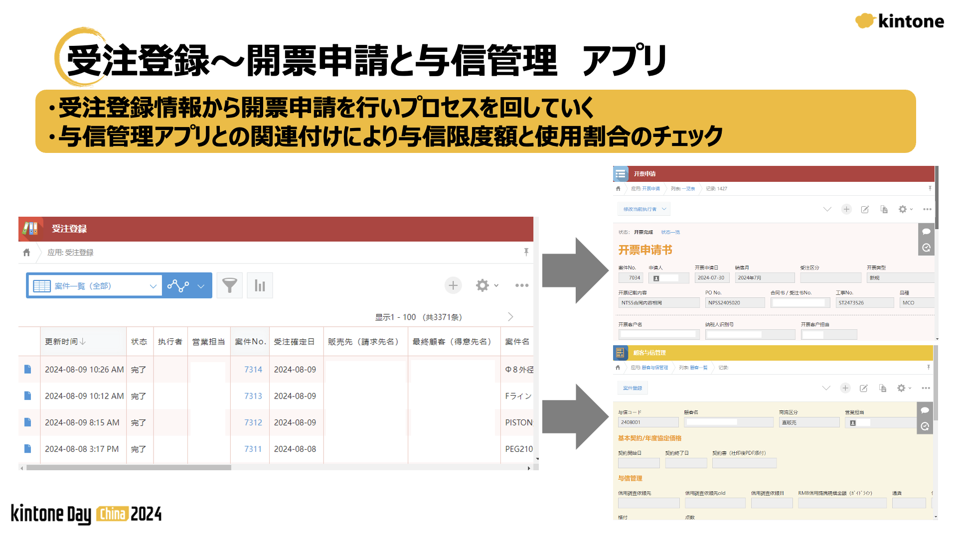Click the vertical scrollbar in 开票申请 window
Image resolution: width=955 pixels, height=537 pixels.
[x=937, y=198]
